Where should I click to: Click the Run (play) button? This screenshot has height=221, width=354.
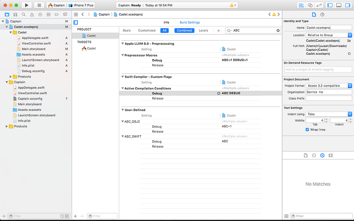pos(27,5)
